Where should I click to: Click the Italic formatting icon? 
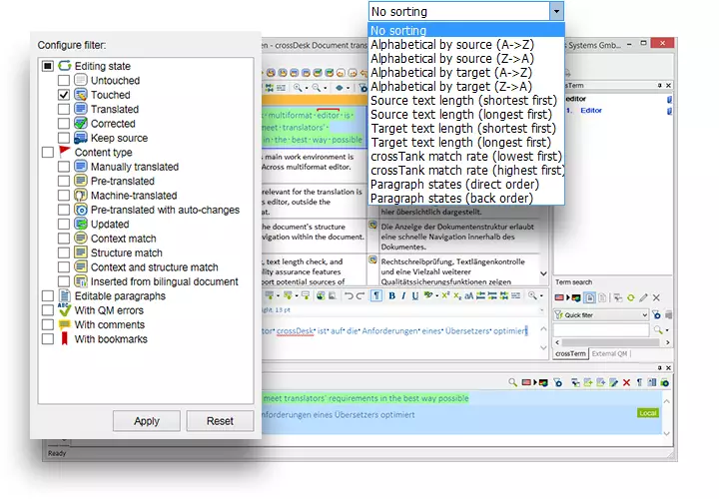[x=402, y=295]
